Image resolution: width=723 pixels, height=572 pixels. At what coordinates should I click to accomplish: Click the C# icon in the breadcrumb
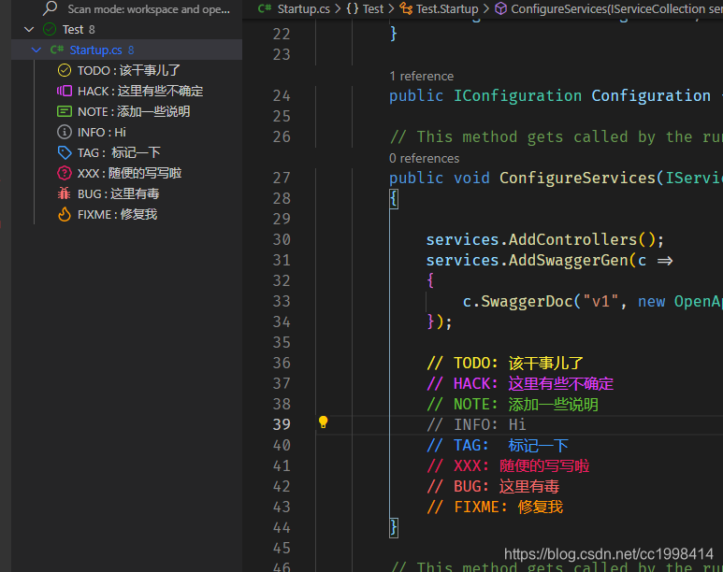(265, 8)
